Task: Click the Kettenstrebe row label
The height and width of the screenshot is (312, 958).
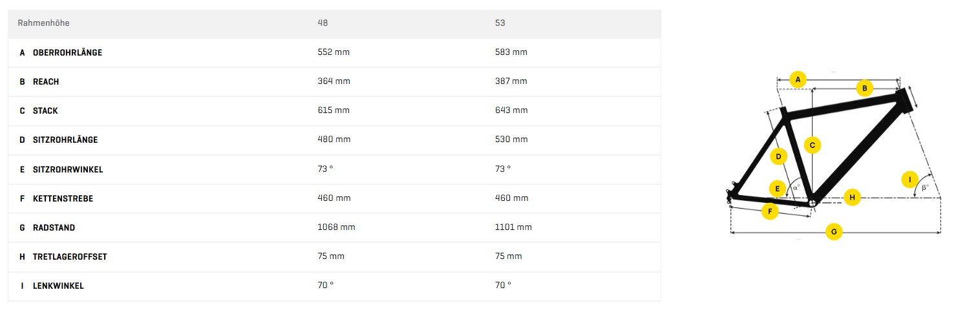Action: click(63, 198)
